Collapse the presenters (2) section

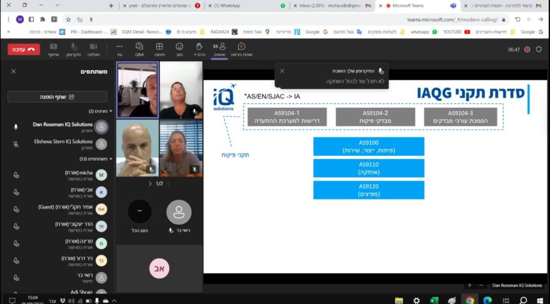click(111, 111)
